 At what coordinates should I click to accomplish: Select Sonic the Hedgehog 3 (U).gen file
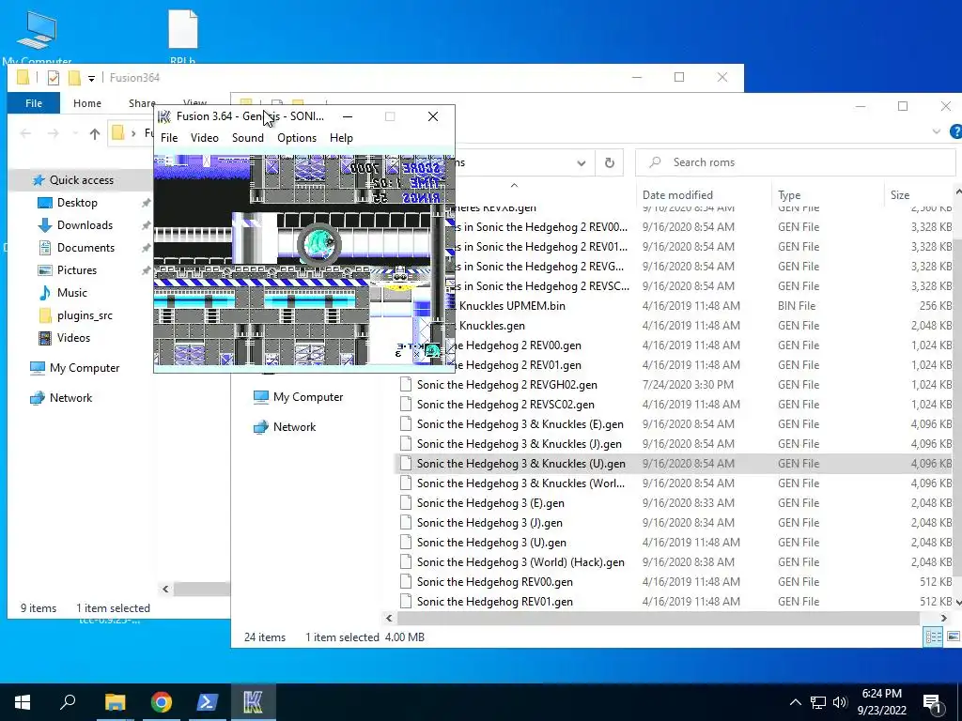point(491,543)
